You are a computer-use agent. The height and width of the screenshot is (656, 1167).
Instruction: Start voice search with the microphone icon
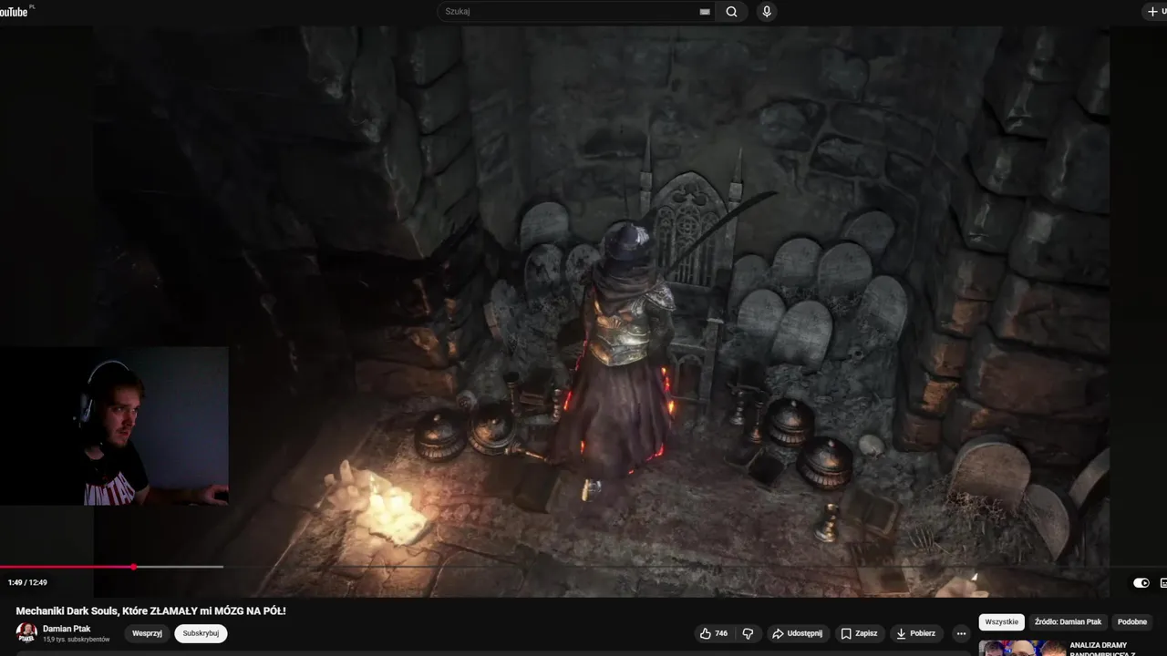point(767,12)
